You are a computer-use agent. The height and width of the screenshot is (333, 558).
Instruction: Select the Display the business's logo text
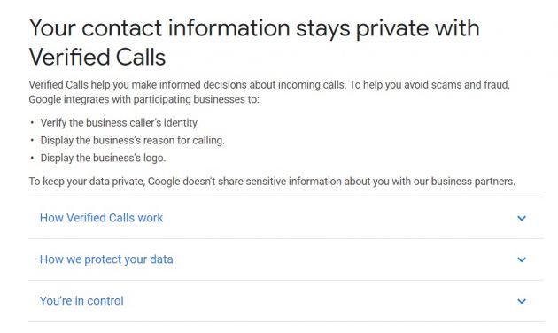coord(103,158)
